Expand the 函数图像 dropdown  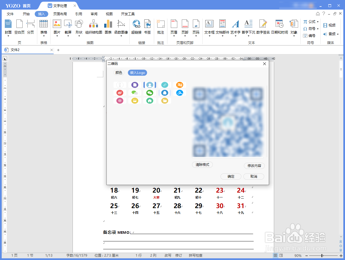(121, 36)
